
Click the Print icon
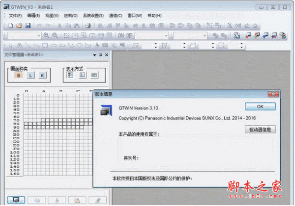coord(88,26)
